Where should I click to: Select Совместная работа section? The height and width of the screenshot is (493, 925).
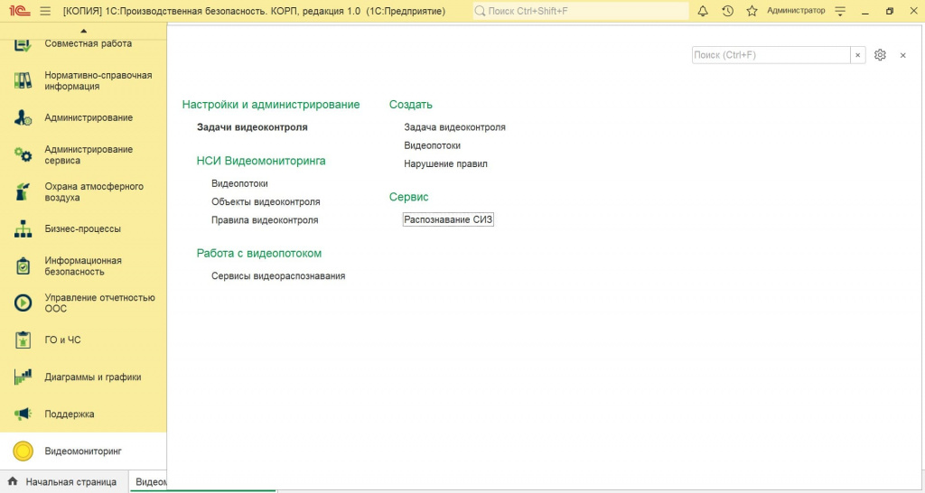pos(88,43)
